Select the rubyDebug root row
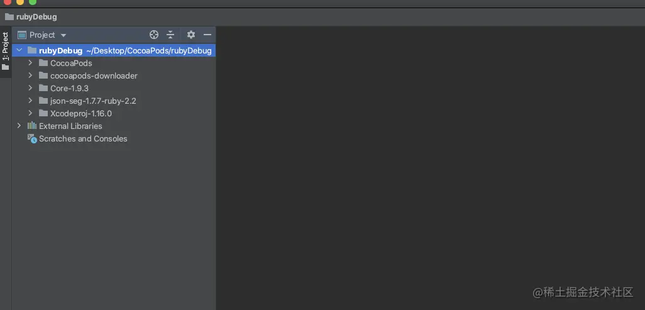This screenshot has width=645, height=310. [114, 51]
